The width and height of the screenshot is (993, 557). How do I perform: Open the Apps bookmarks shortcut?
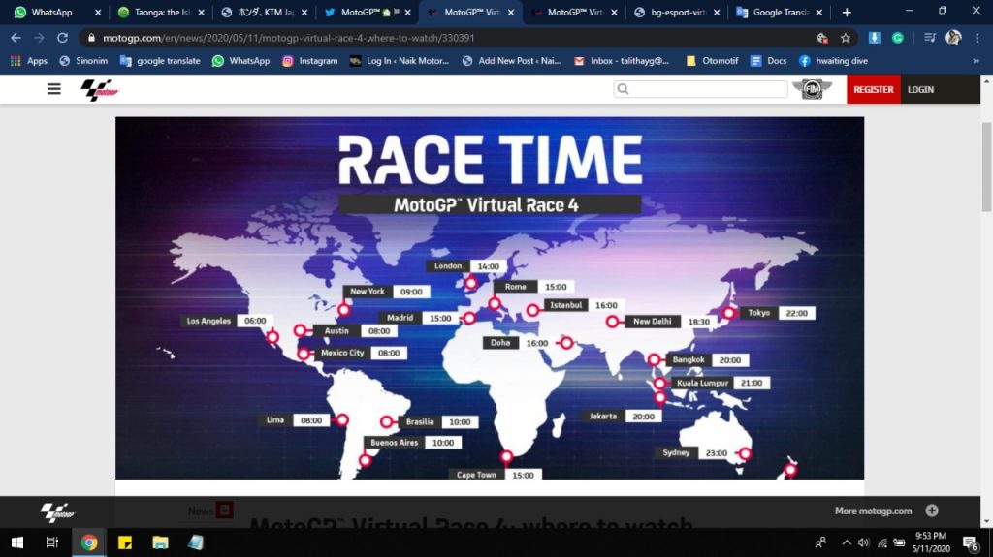[x=28, y=60]
